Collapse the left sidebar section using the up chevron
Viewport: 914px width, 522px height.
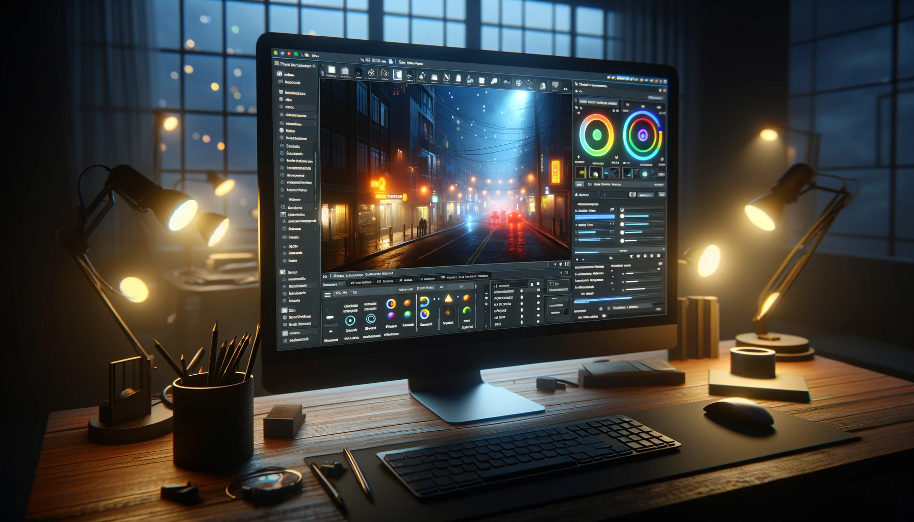click(x=283, y=196)
